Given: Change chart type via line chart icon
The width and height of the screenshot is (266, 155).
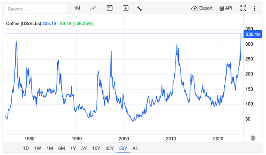Looking at the screenshot, I should coord(93,8).
